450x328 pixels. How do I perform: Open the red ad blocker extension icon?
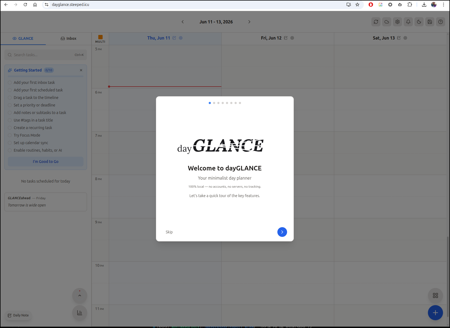tap(371, 5)
